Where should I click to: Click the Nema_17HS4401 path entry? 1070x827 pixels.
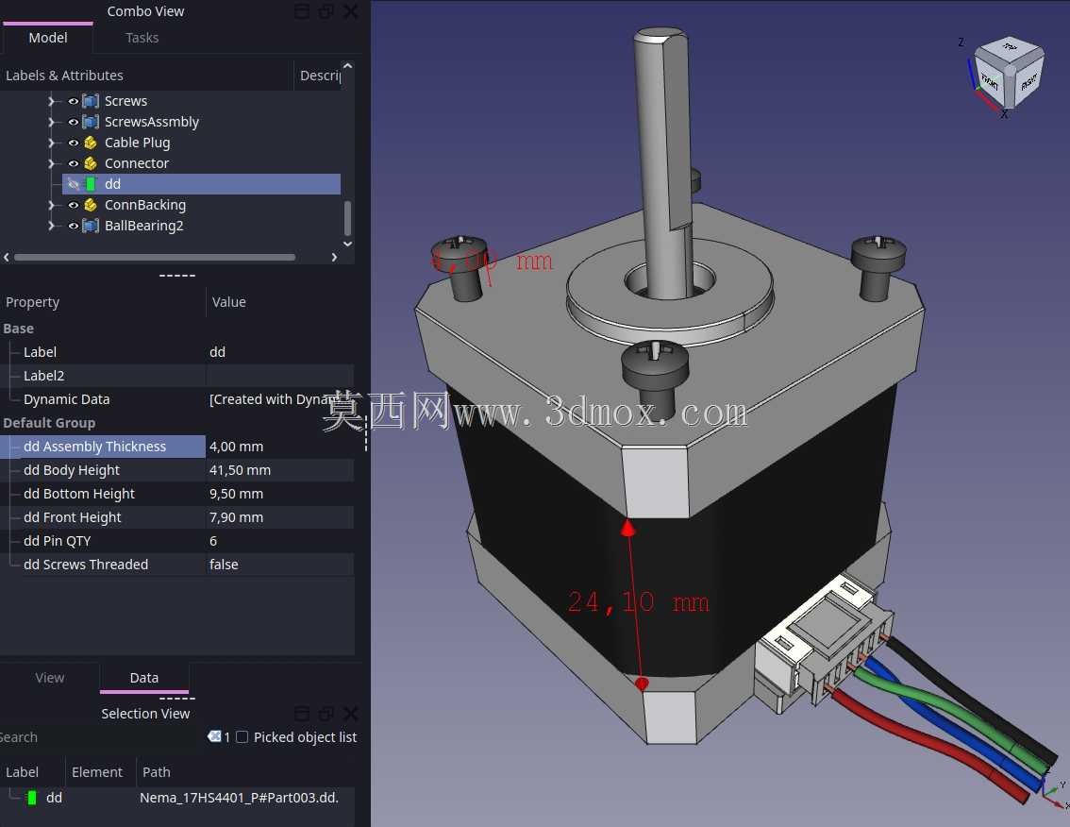pyautogui.click(x=239, y=798)
